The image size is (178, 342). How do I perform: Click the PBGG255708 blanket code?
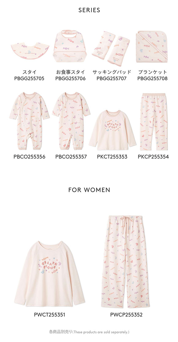[x=153, y=79]
